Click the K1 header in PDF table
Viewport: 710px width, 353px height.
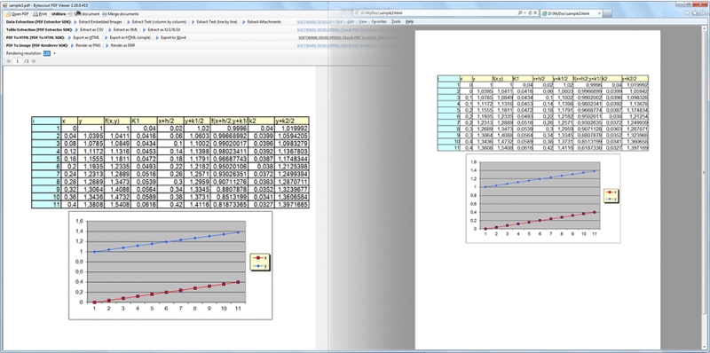[x=144, y=121]
